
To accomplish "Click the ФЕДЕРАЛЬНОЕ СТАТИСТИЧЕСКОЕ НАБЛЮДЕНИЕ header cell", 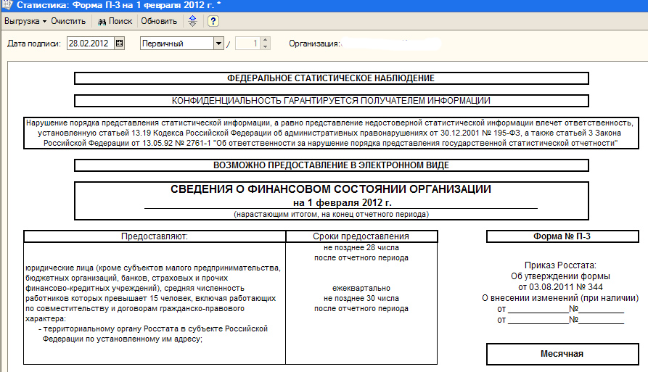I will [x=332, y=78].
